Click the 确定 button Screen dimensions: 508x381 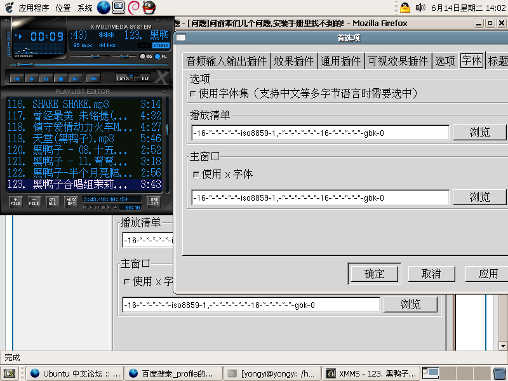(x=374, y=274)
